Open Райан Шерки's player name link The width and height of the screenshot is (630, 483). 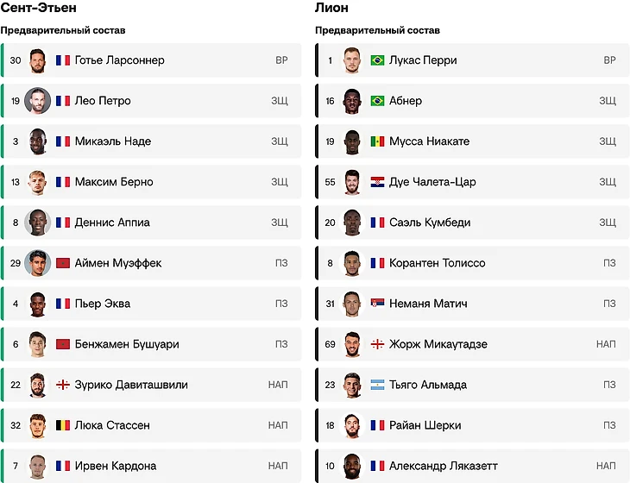click(x=425, y=425)
